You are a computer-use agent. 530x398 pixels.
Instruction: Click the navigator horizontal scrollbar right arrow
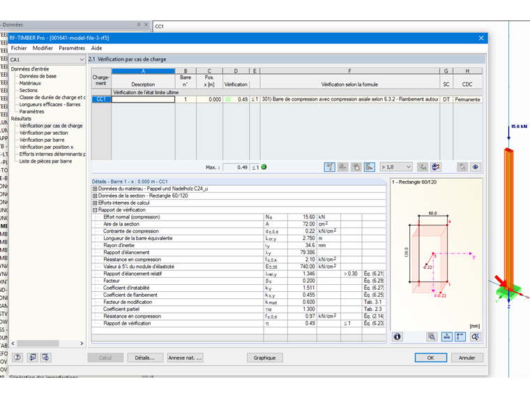(82, 344)
